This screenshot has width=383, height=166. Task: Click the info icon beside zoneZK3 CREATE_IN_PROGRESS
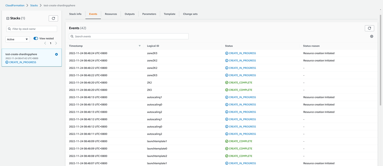coord(227,53)
